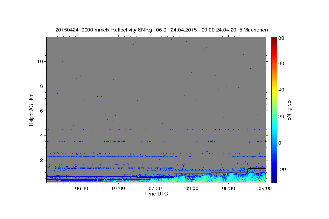Click the colorbar value 0
The image size is (329, 219).
pyautogui.click(x=280, y=143)
